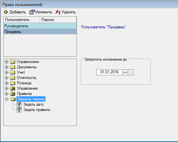This screenshot has width=178, height=142.
Task: Click the date field 01.01.2016
Action: click(109, 72)
